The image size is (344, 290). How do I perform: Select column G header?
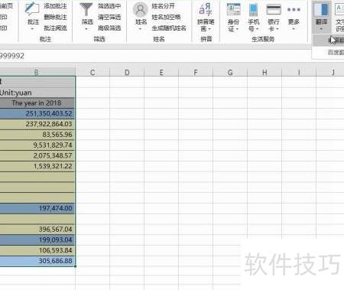[x=230, y=73]
